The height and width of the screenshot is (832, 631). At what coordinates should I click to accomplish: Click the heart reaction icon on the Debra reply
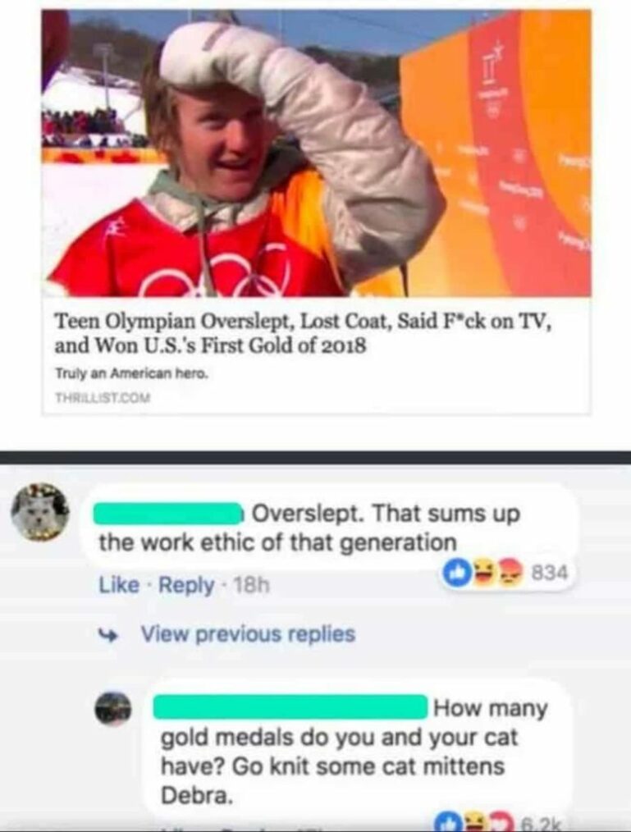click(x=501, y=824)
